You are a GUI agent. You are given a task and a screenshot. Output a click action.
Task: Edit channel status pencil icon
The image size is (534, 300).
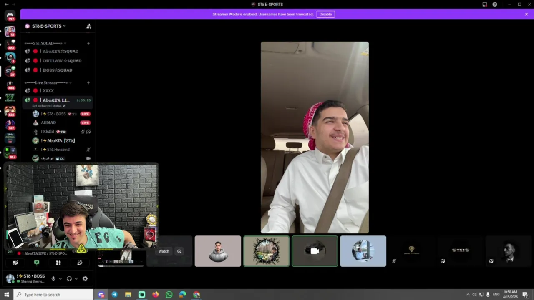click(x=64, y=106)
